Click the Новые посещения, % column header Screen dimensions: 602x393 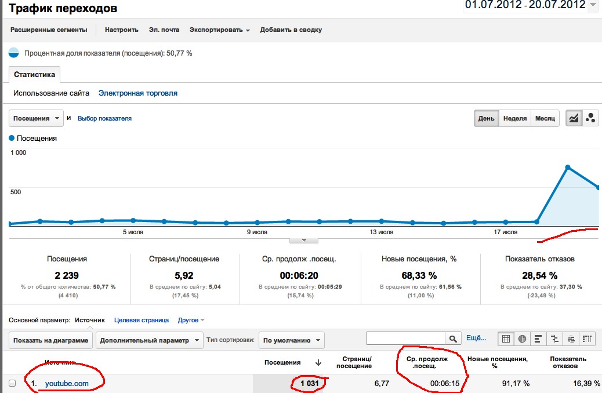tap(497, 362)
